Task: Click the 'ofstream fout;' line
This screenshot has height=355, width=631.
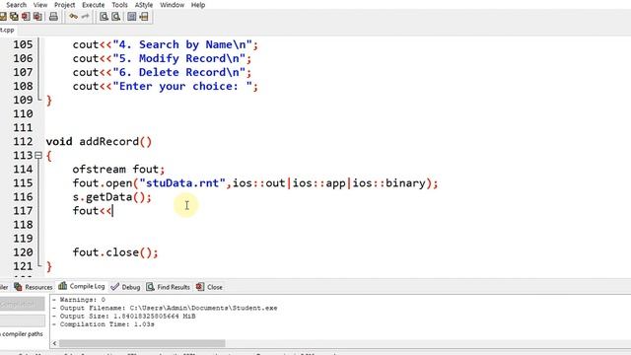Action: (118, 169)
